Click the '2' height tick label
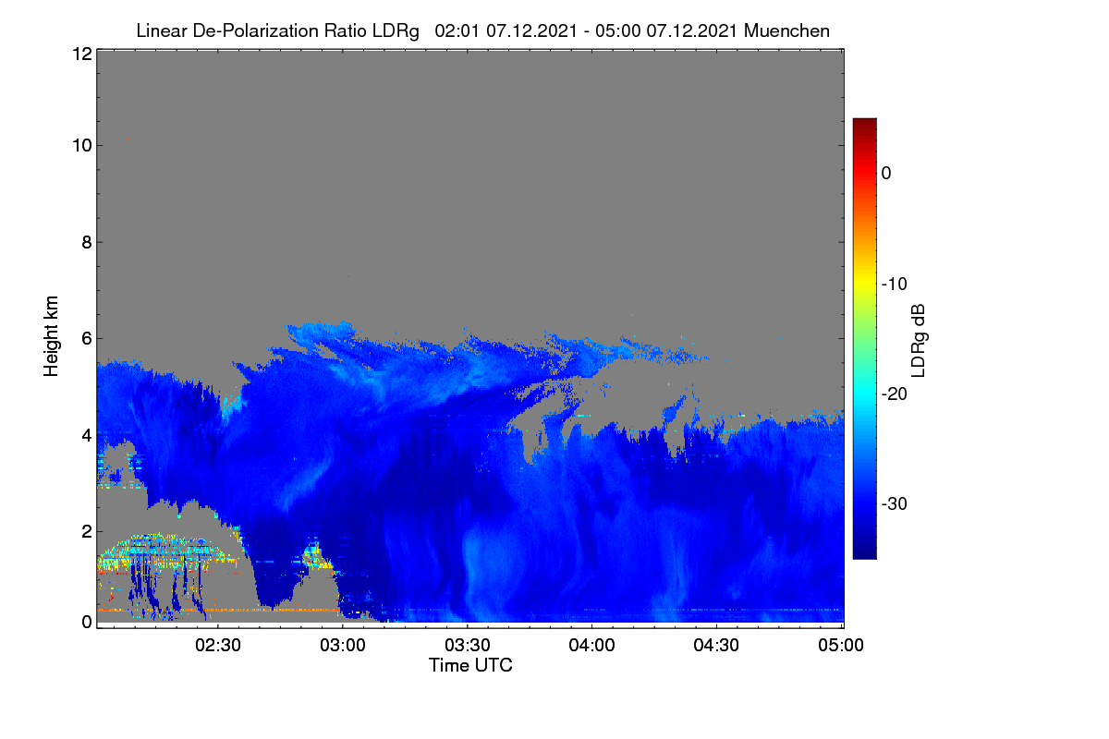The image size is (1109, 739). [86, 531]
